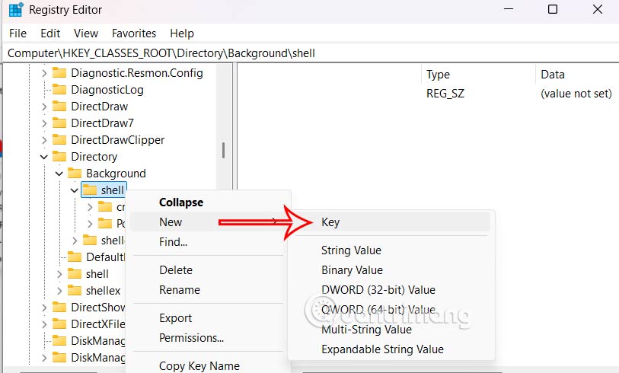The height and width of the screenshot is (373, 619).
Task: Click the DirectDraw7 folder icon
Action: tap(59, 123)
